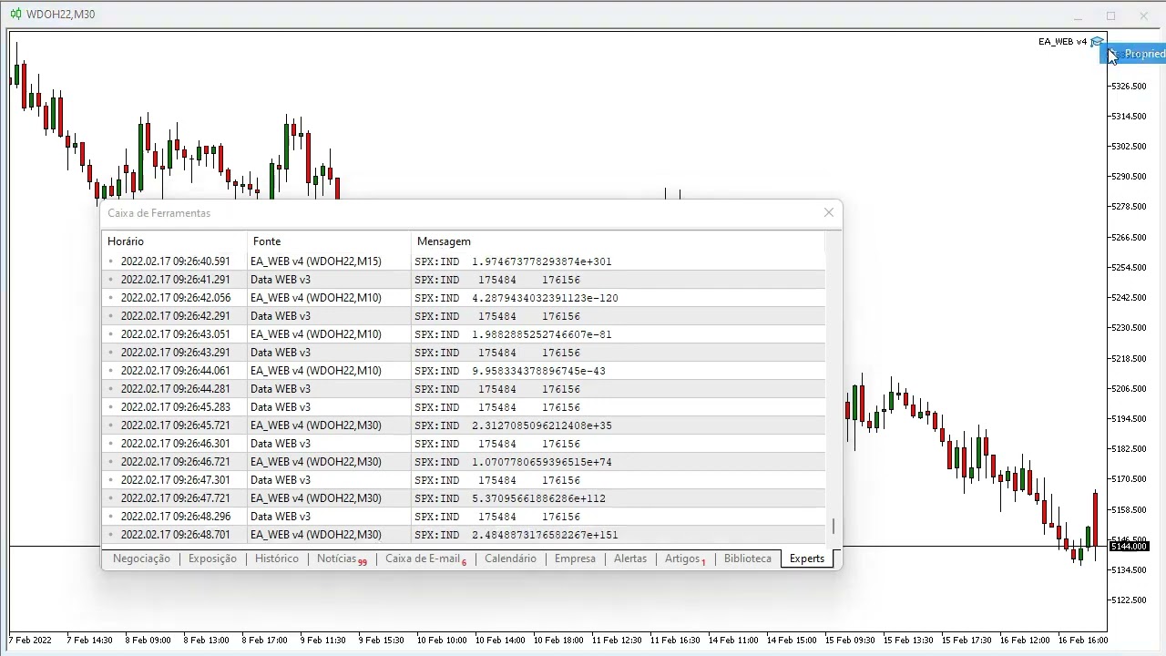Screen dimensions: 1166x656
Task: Select the Data WEB v3 row at 09:26:43.291
Action: 464,353
